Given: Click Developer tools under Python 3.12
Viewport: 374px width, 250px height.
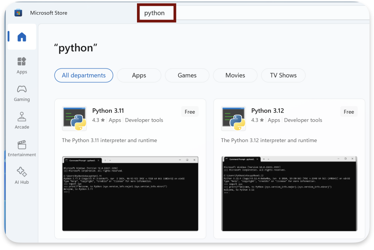Looking at the screenshot, I should point(303,120).
